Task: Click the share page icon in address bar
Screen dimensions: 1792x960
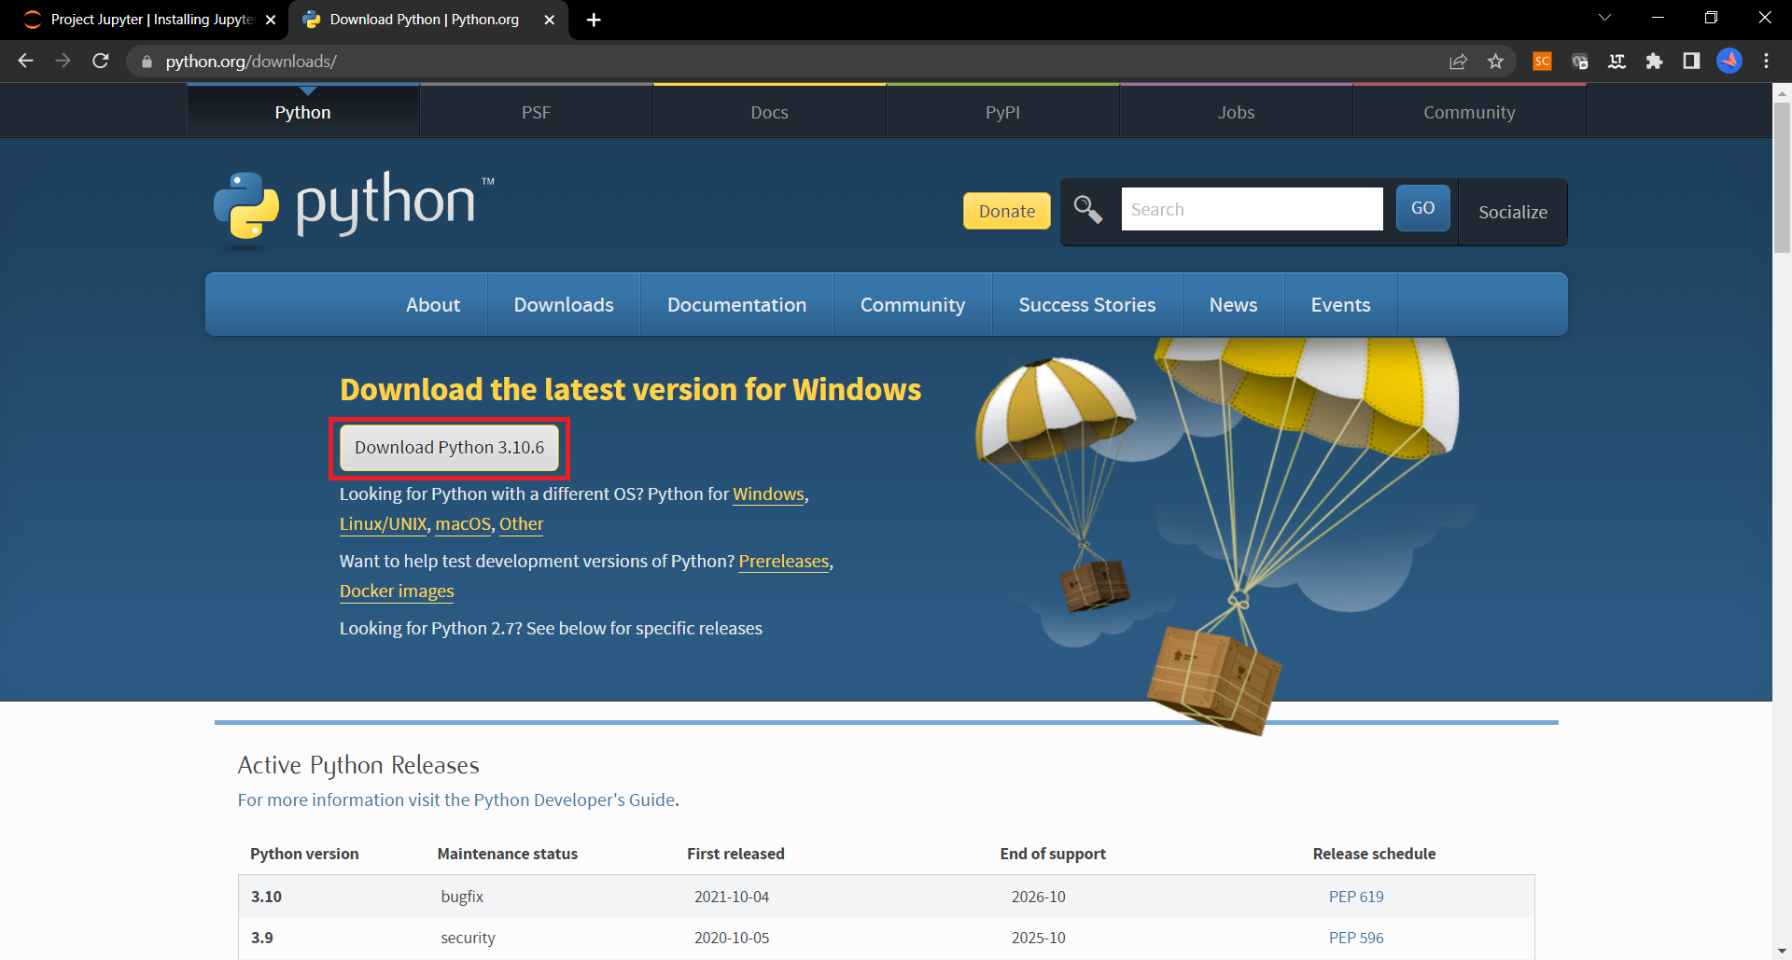Action: (1458, 62)
